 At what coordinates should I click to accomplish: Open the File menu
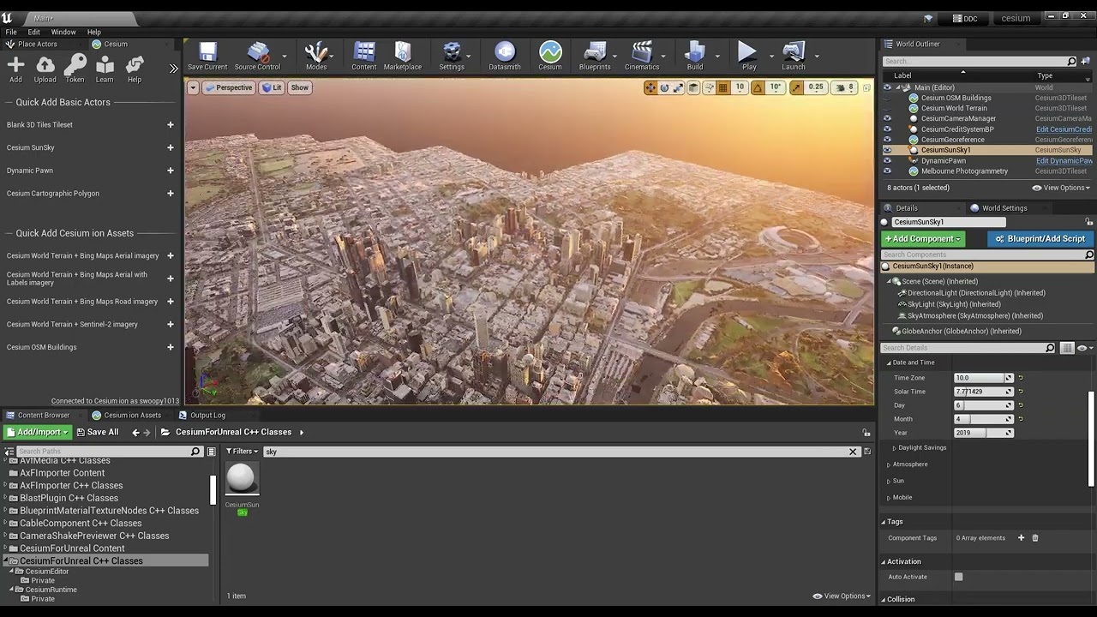pos(11,32)
